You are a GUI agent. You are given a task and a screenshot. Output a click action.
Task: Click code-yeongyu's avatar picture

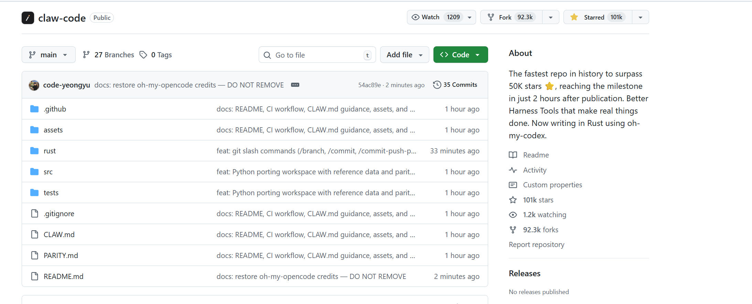pyautogui.click(x=34, y=85)
